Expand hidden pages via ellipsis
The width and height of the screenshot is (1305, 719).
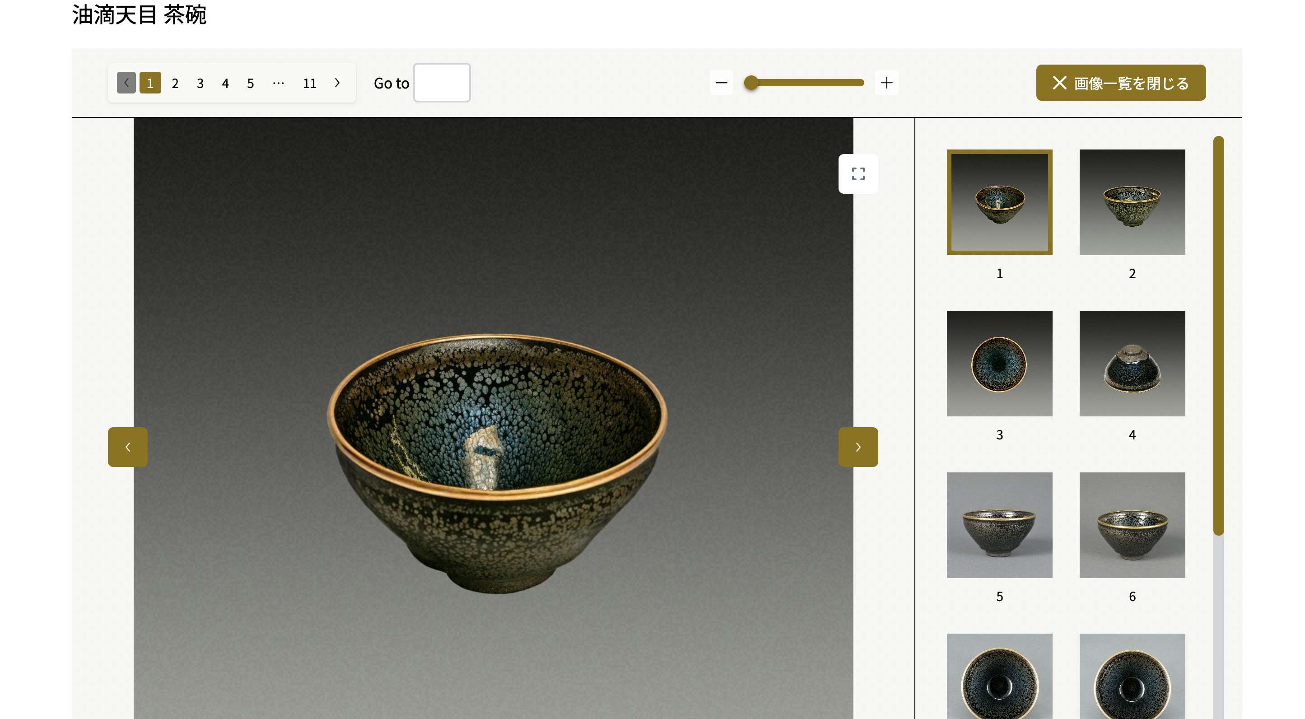(x=278, y=83)
